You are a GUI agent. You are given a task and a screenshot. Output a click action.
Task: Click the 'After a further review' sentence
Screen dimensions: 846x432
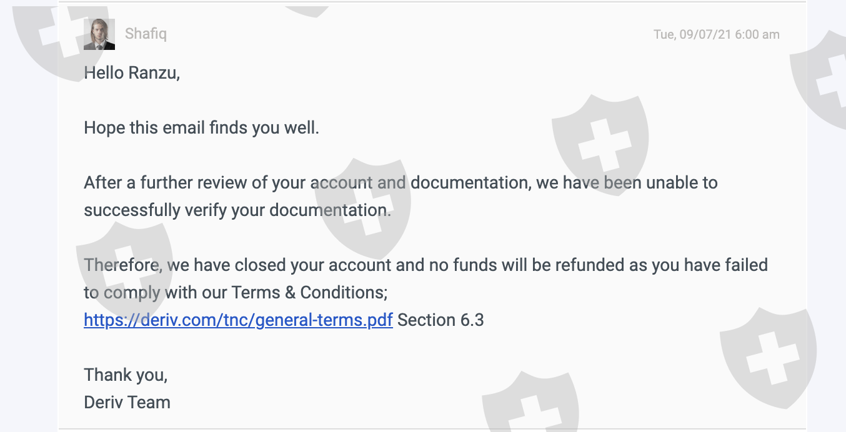pos(400,183)
